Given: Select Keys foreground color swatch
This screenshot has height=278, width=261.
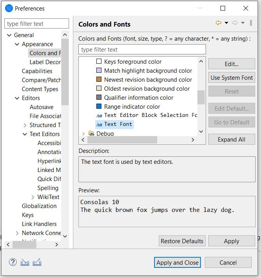Looking at the screenshot, I should pyautogui.click(x=99, y=61).
